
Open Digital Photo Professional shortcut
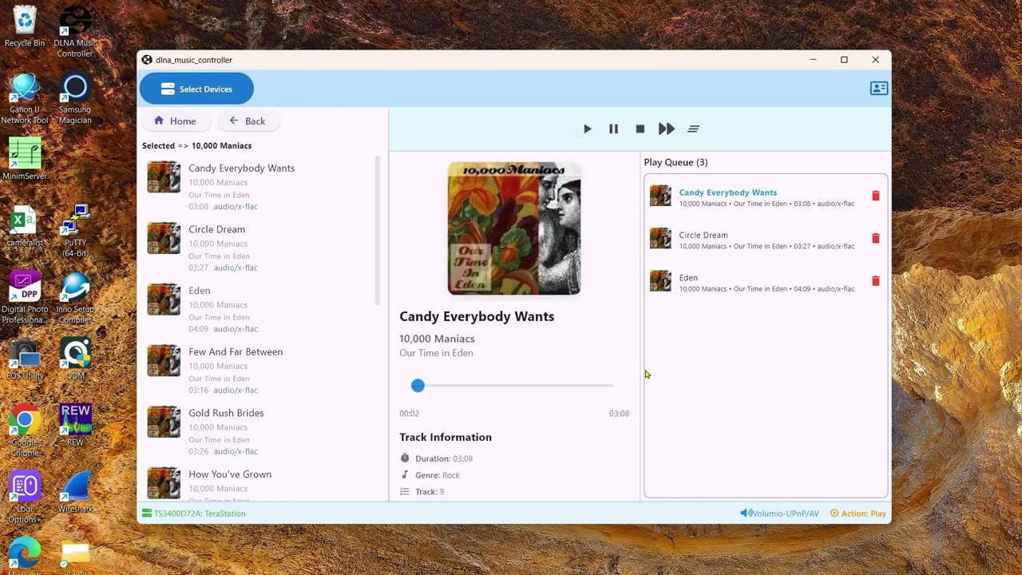[25, 299]
